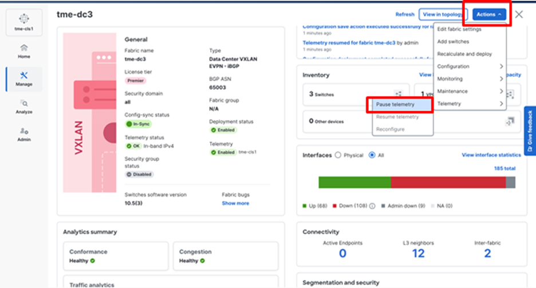This screenshot has height=288, width=536.
Task: Click the NA (0) legend entry
Action: pyautogui.click(x=442, y=206)
